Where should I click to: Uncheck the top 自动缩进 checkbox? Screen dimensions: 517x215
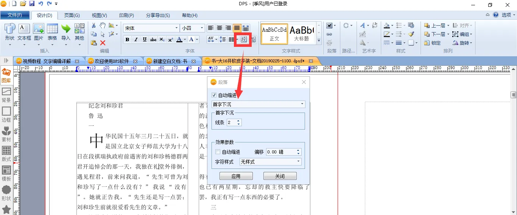coord(214,95)
